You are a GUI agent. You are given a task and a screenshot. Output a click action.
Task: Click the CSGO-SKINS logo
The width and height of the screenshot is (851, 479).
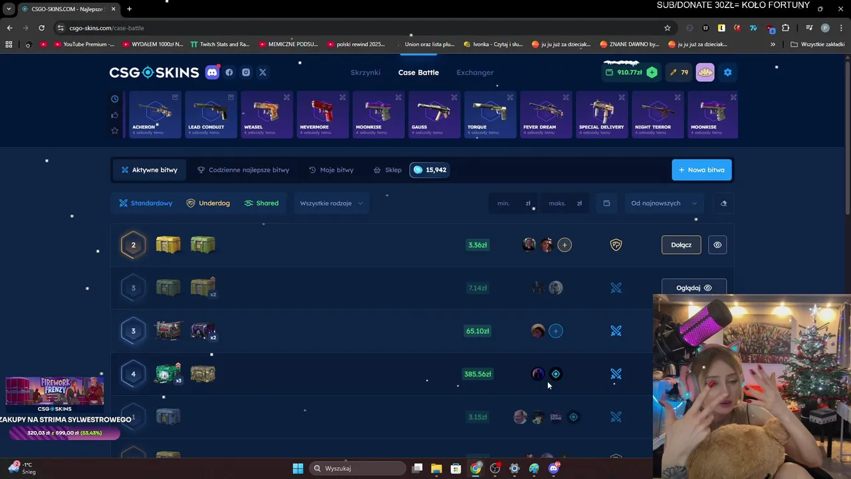click(154, 73)
